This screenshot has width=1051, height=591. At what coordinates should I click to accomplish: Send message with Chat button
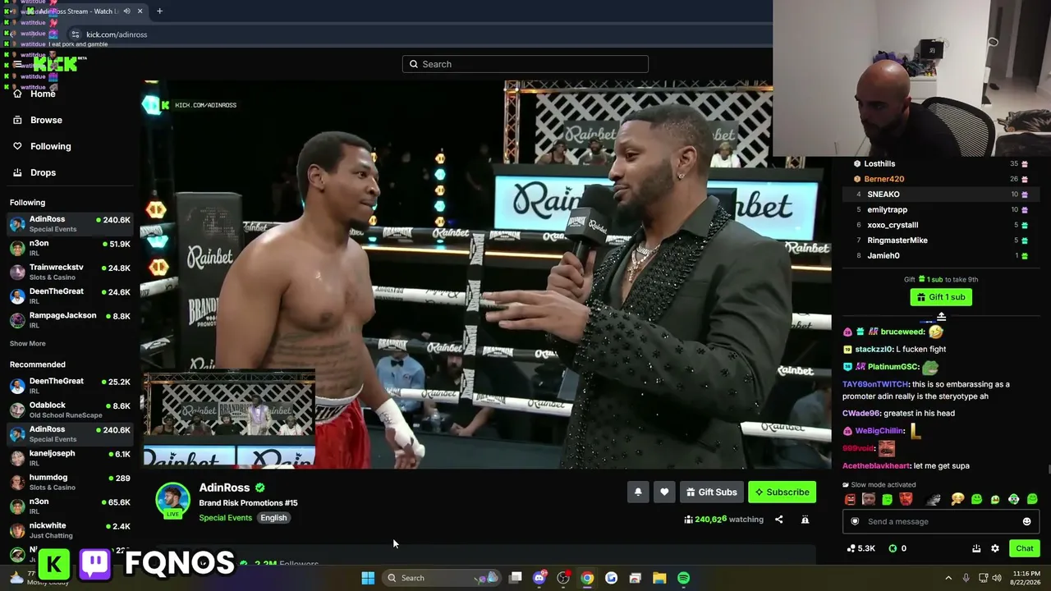(1024, 548)
